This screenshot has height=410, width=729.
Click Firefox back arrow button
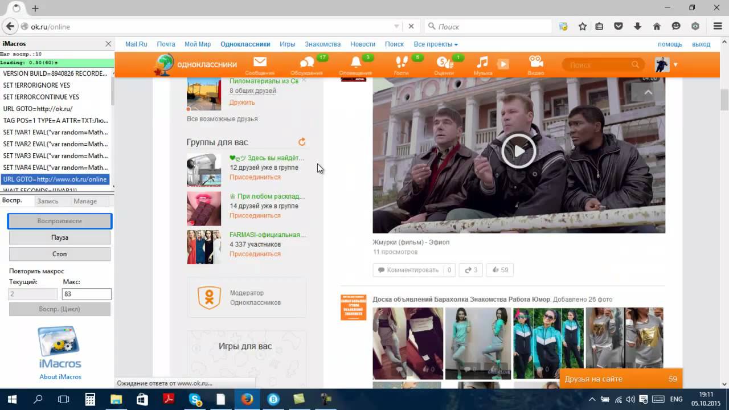[x=10, y=26]
